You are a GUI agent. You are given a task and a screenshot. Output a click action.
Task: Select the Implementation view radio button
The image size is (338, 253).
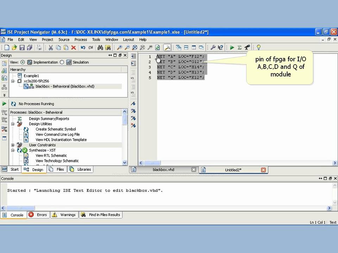pyautogui.click(x=23, y=62)
